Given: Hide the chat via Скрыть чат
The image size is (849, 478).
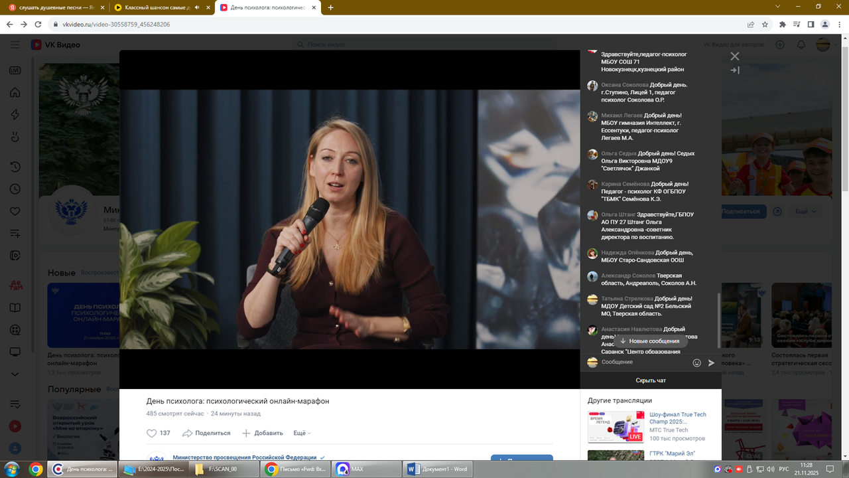Looking at the screenshot, I should click(x=650, y=380).
